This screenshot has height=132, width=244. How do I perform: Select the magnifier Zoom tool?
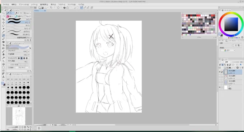(x=3, y=13)
